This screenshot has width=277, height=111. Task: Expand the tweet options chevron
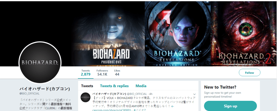pyautogui.click(x=195, y=94)
